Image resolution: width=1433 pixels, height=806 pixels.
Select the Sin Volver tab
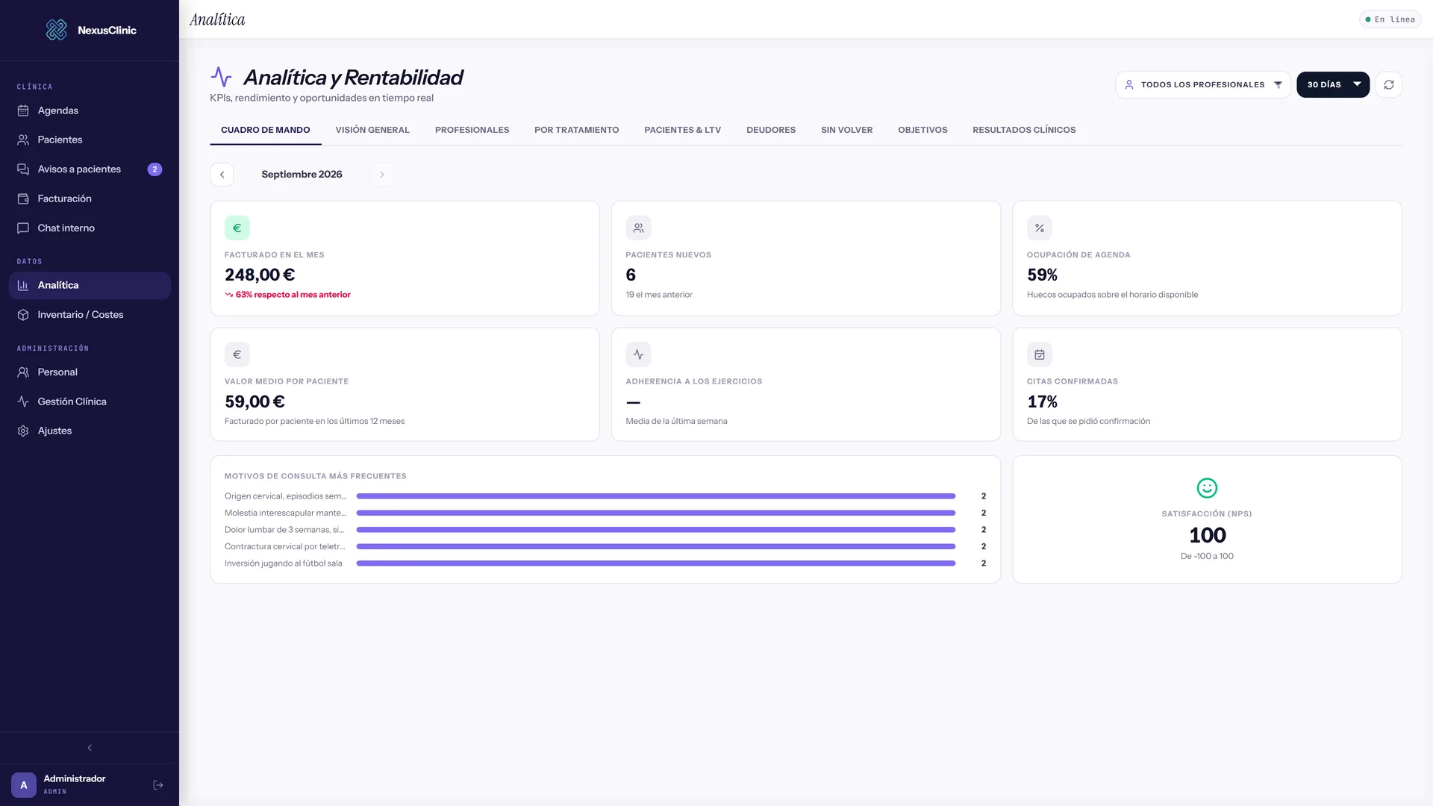point(846,130)
